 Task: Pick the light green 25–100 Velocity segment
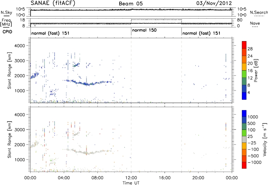244,133
